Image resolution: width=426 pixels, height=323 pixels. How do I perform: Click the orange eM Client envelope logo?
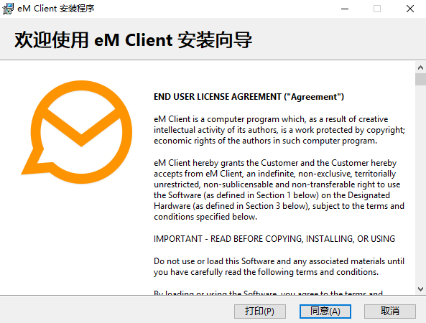pyautogui.click(x=77, y=132)
